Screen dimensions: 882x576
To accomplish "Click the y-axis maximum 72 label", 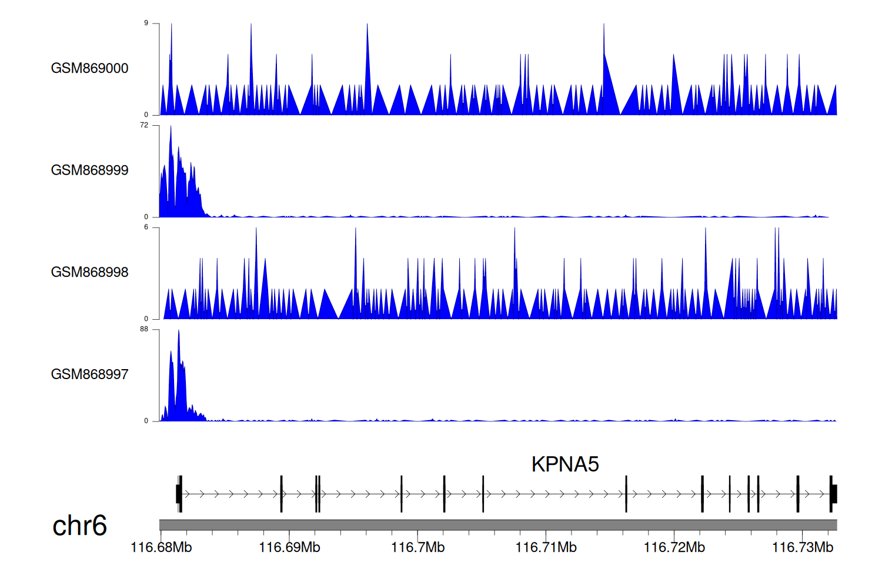I will tap(144, 125).
